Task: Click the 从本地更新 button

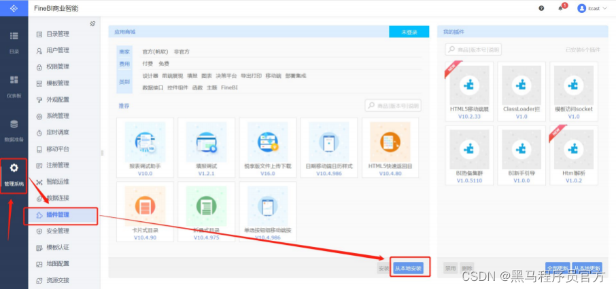Action: (587, 268)
